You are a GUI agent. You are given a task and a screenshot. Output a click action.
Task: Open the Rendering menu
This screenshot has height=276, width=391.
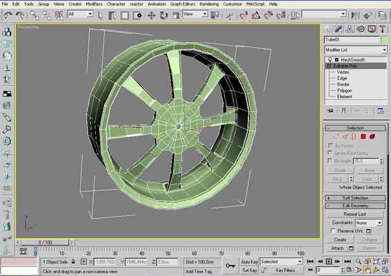tap(209, 4)
